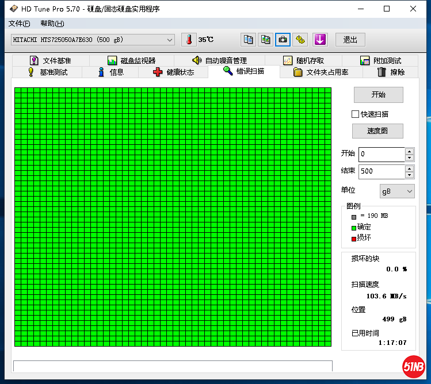Open the 文件(F) menu
Image resolution: width=431 pixels, height=384 pixels.
tap(19, 24)
